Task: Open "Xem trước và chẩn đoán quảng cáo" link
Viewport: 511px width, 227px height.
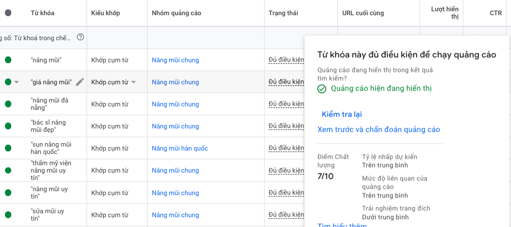Action: pyautogui.click(x=378, y=129)
